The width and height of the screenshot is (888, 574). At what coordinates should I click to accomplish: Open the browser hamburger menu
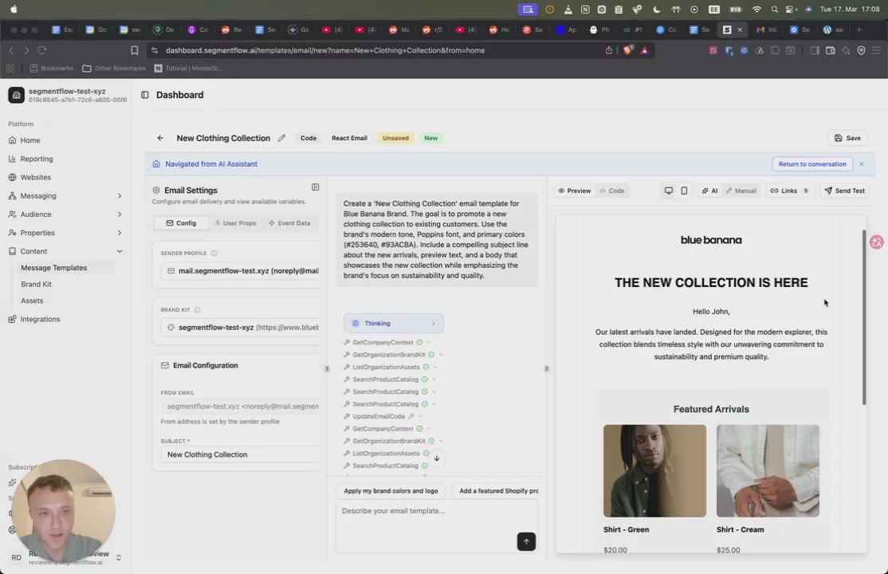point(876,50)
